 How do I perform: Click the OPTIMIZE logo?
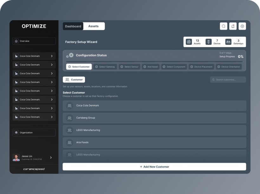tap(34, 26)
